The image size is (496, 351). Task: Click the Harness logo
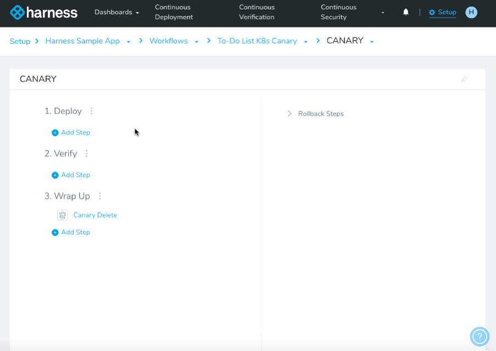click(43, 12)
